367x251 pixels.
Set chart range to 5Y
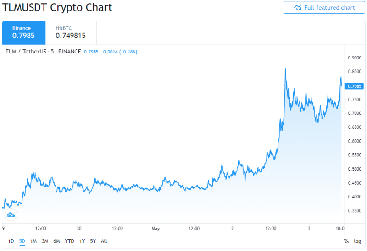point(93,241)
